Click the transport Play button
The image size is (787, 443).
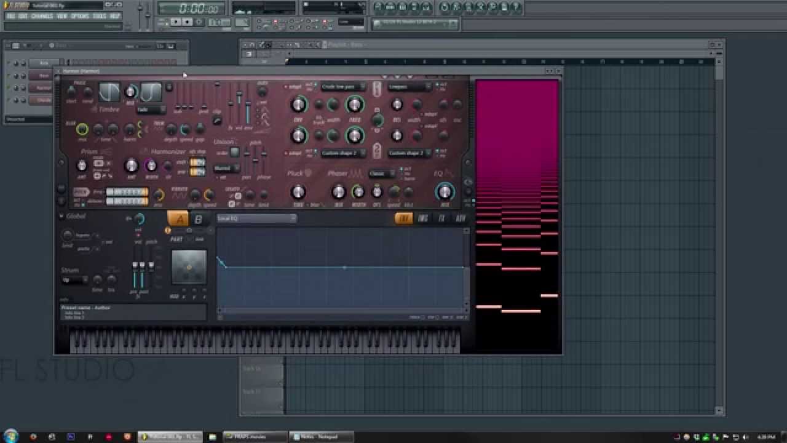(176, 22)
